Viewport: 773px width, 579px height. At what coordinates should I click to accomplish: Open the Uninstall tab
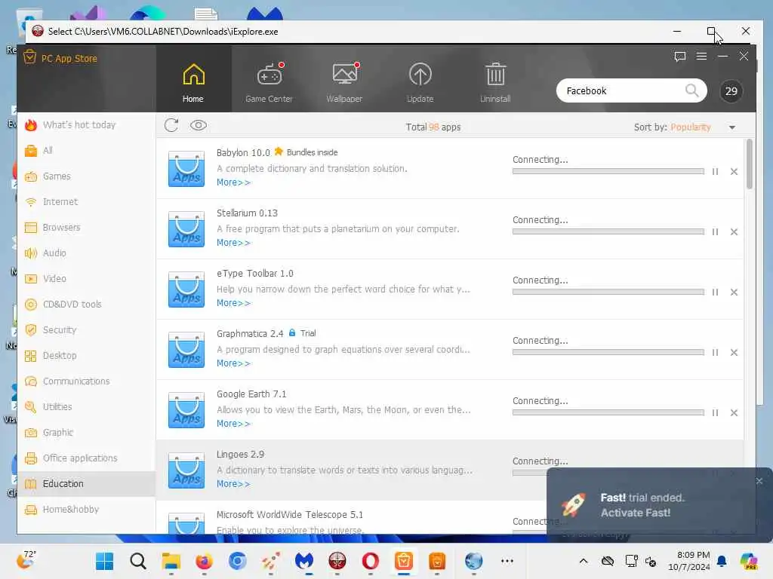[x=495, y=81]
